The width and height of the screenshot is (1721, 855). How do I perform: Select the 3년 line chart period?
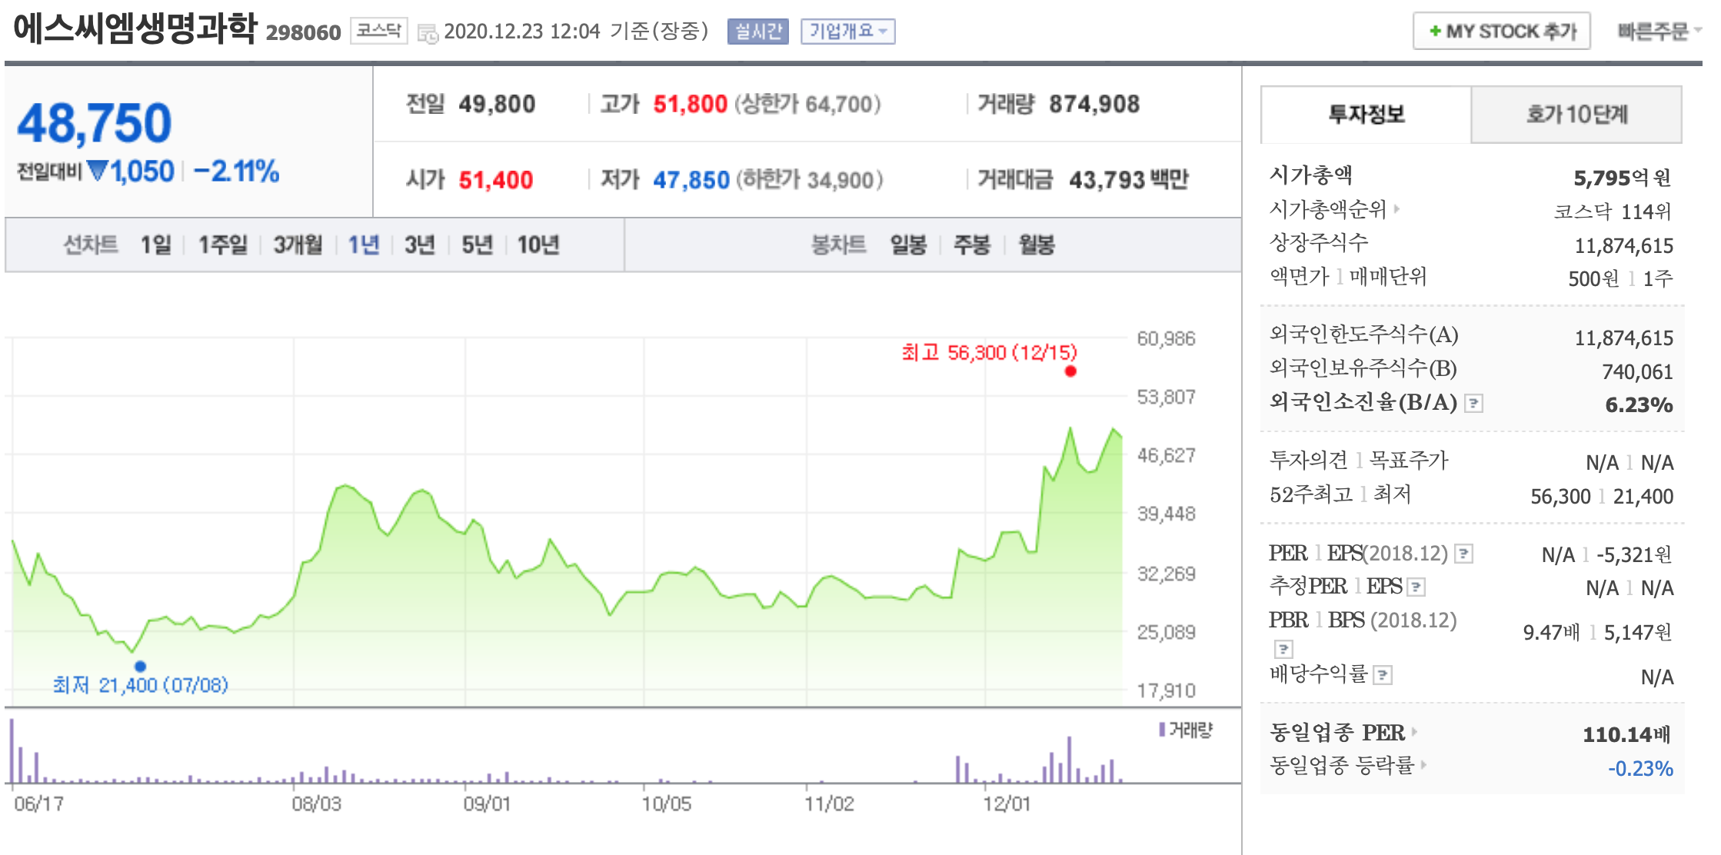[x=420, y=245]
